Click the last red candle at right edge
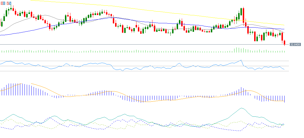This screenshot has height=138, width=304. point(284,43)
